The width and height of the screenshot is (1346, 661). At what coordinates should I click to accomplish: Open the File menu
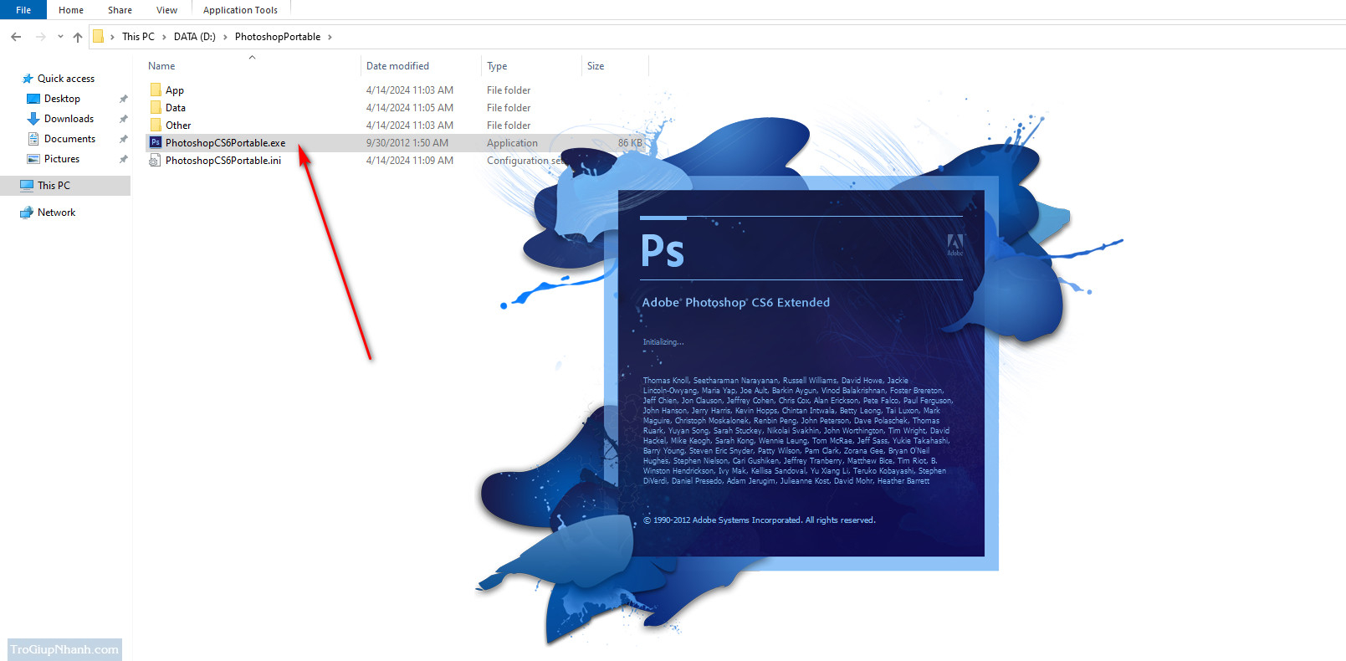23,10
